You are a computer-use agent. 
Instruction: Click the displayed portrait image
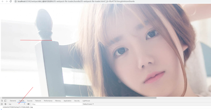click(106, 50)
